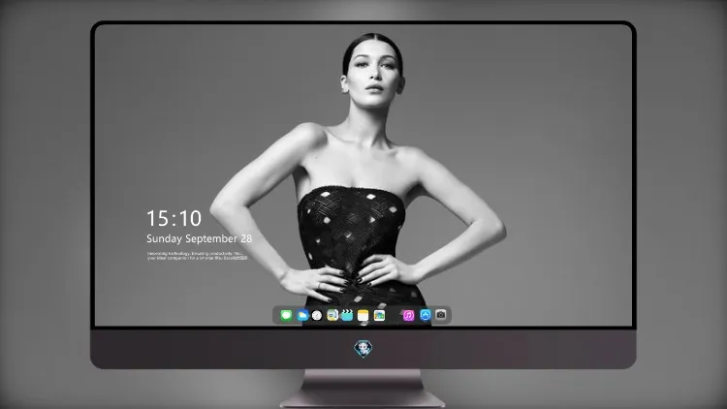Click the logo badge on monitor chin
The width and height of the screenshot is (727, 409).
click(x=363, y=349)
